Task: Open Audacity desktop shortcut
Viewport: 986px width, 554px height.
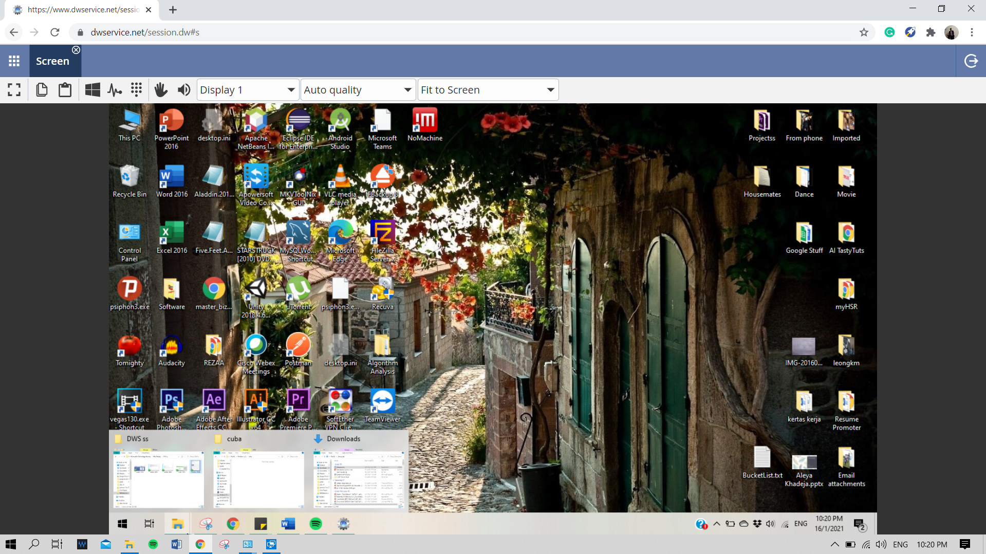Action: 172,349
